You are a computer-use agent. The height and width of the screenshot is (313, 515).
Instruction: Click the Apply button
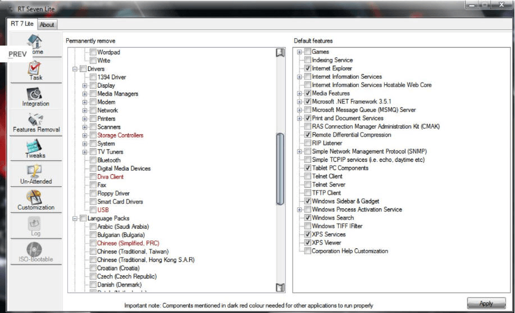[486, 303]
